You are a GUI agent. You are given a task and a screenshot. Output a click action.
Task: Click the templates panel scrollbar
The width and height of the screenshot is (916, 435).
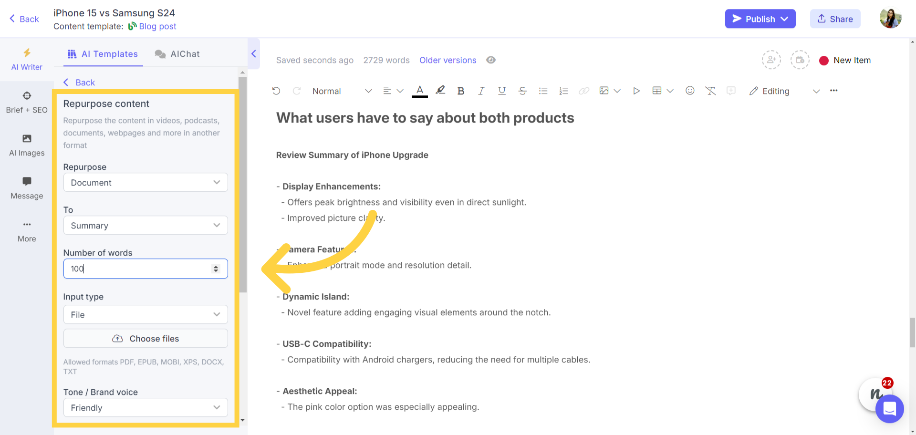tap(242, 184)
